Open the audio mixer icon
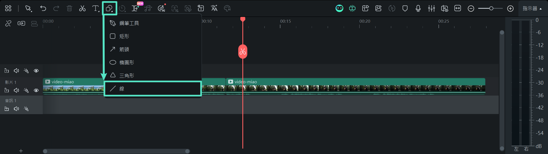The width and height of the screenshot is (548, 154). [431, 8]
